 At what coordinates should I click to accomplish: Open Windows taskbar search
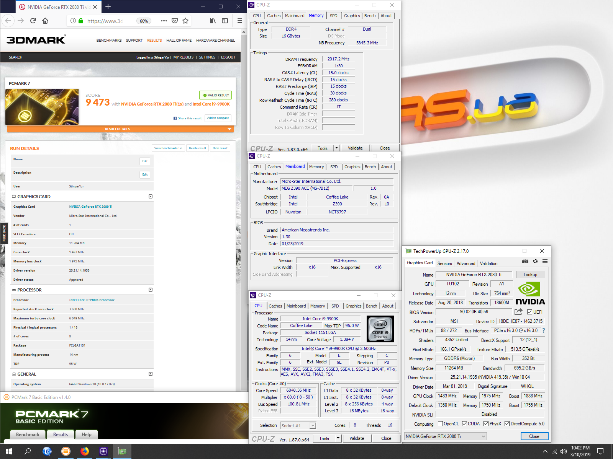[28, 451]
